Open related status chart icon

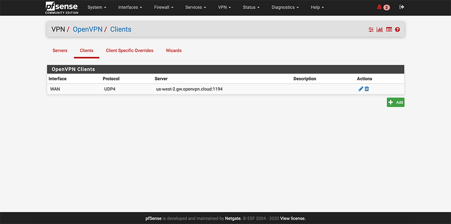coord(379,30)
